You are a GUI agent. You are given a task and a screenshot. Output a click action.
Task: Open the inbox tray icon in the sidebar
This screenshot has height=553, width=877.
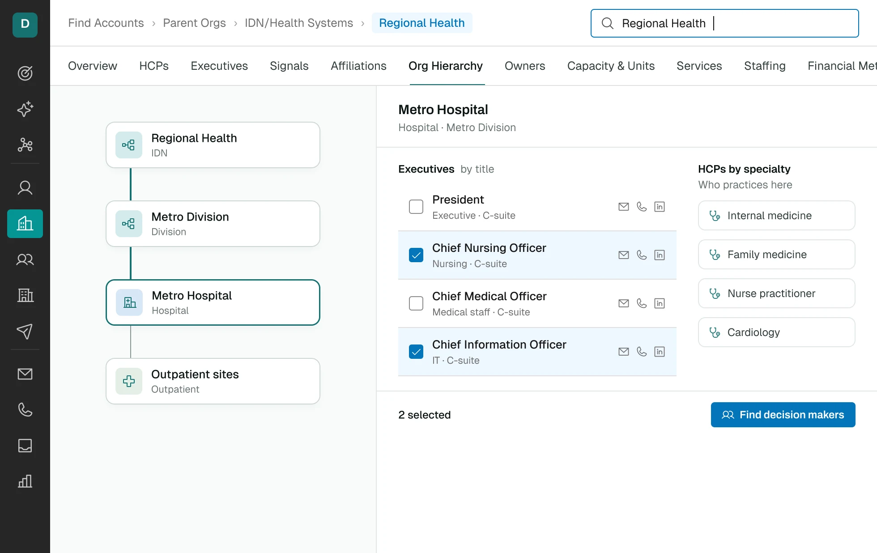25,445
